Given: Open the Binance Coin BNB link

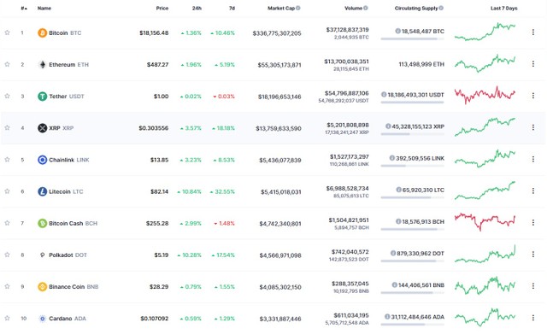Looking at the screenshot, I should click(x=74, y=286).
